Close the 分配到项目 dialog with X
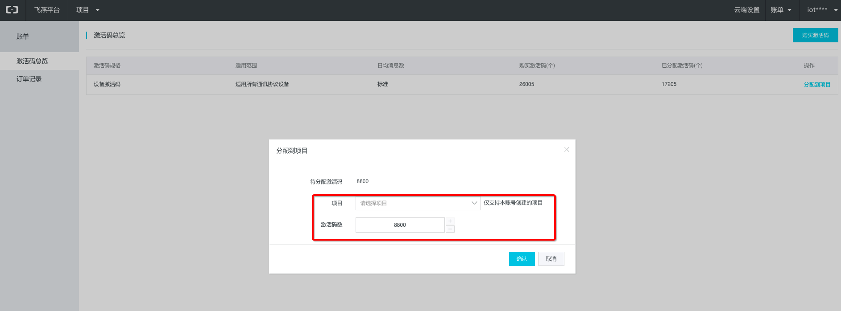Viewport: 841px width, 311px height. [x=567, y=150]
